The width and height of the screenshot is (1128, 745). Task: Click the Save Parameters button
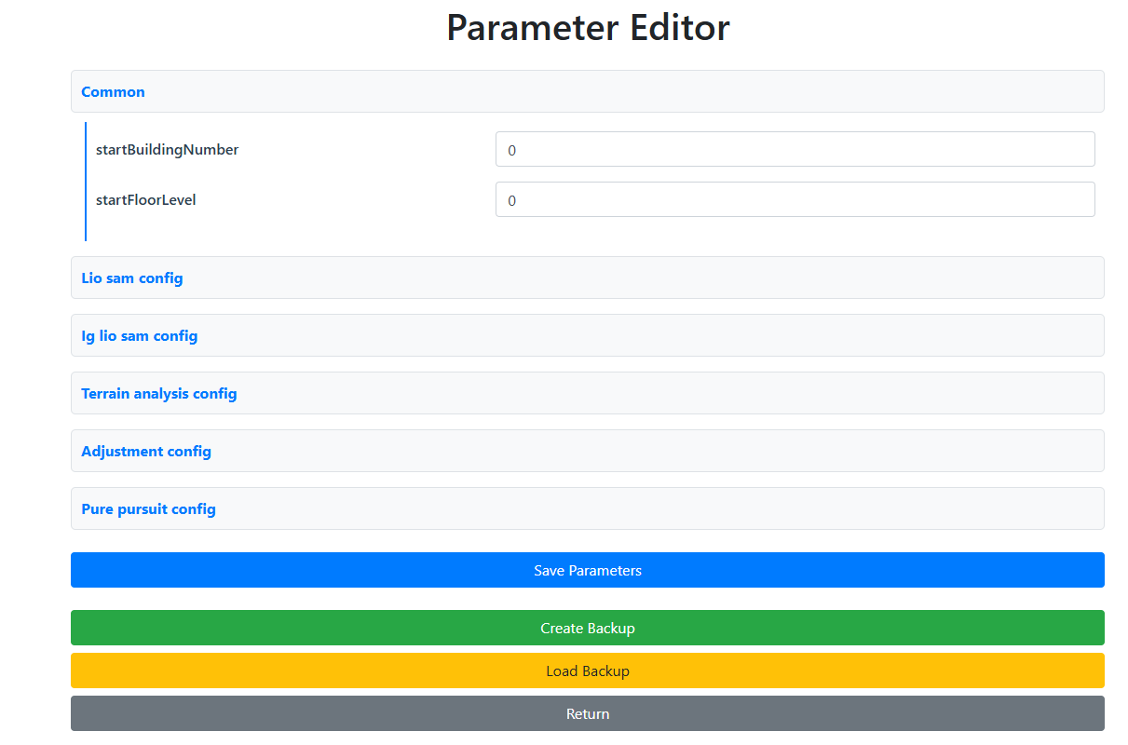pos(587,570)
